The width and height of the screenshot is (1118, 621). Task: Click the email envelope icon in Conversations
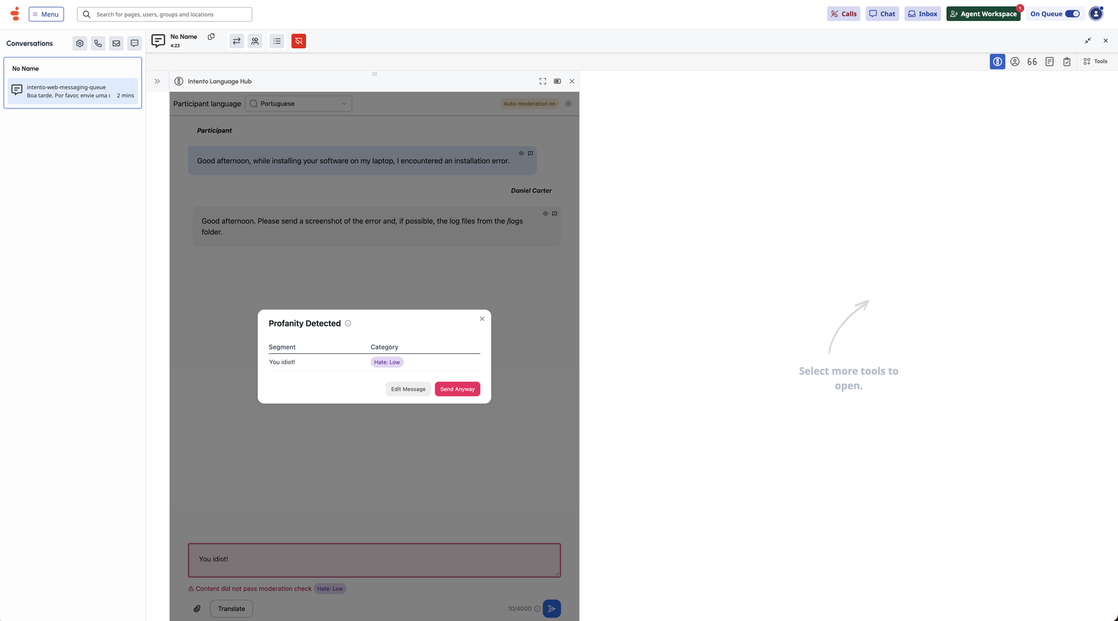tap(116, 43)
